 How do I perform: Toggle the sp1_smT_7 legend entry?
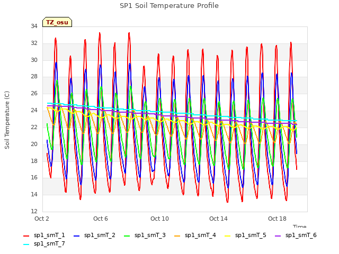tap(44, 243)
